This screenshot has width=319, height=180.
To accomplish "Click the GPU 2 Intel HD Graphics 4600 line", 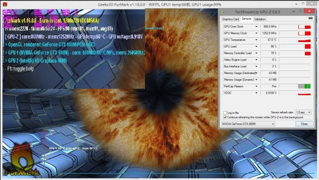I will coord(36,61).
